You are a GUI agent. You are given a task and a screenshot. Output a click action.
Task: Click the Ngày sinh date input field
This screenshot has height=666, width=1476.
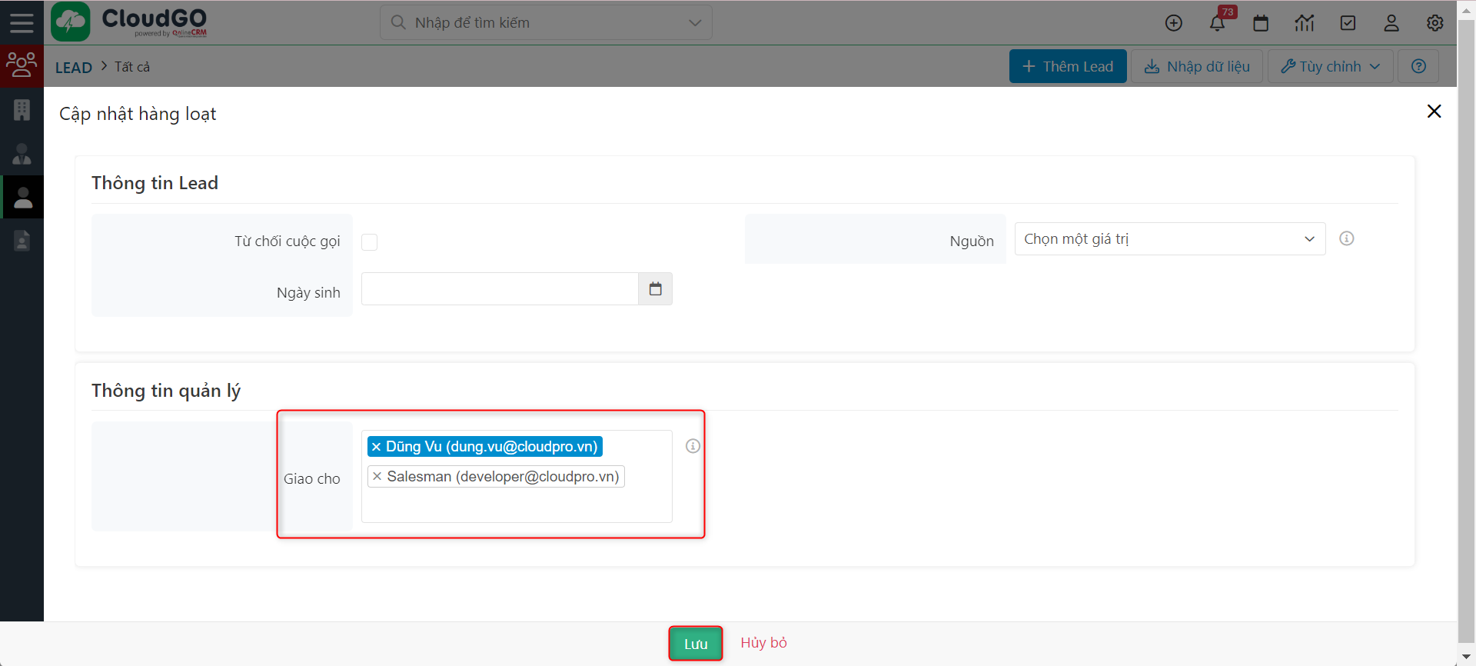pos(500,289)
